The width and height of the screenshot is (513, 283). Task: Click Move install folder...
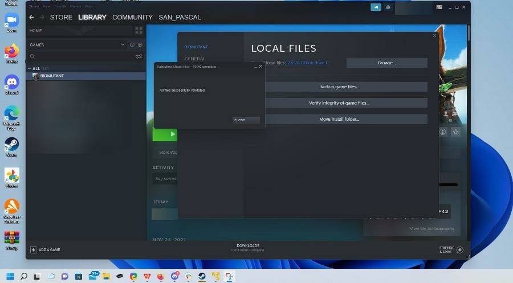pyautogui.click(x=339, y=119)
